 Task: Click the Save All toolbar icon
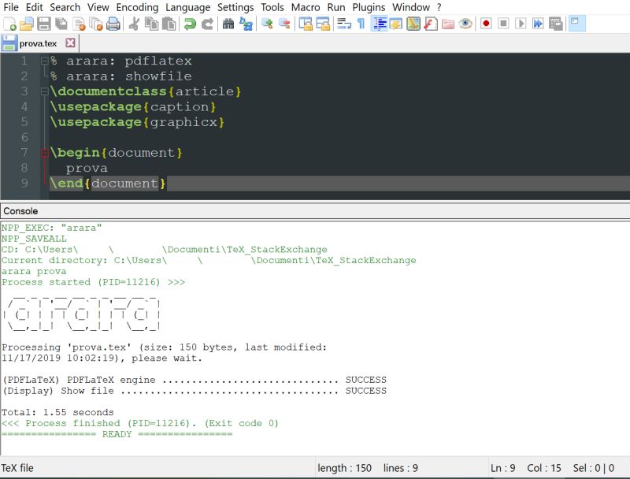(x=61, y=24)
